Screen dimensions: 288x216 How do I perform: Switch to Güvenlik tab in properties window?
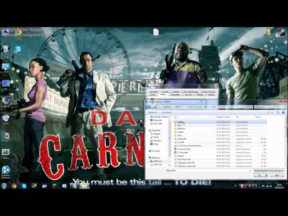click(x=165, y=91)
